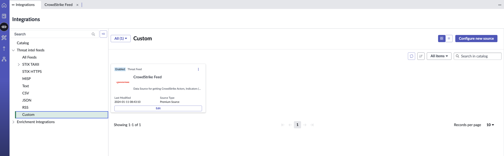Screen dimensions: 504x156
Task: Select the Text feed type
Action: coord(25,86)
